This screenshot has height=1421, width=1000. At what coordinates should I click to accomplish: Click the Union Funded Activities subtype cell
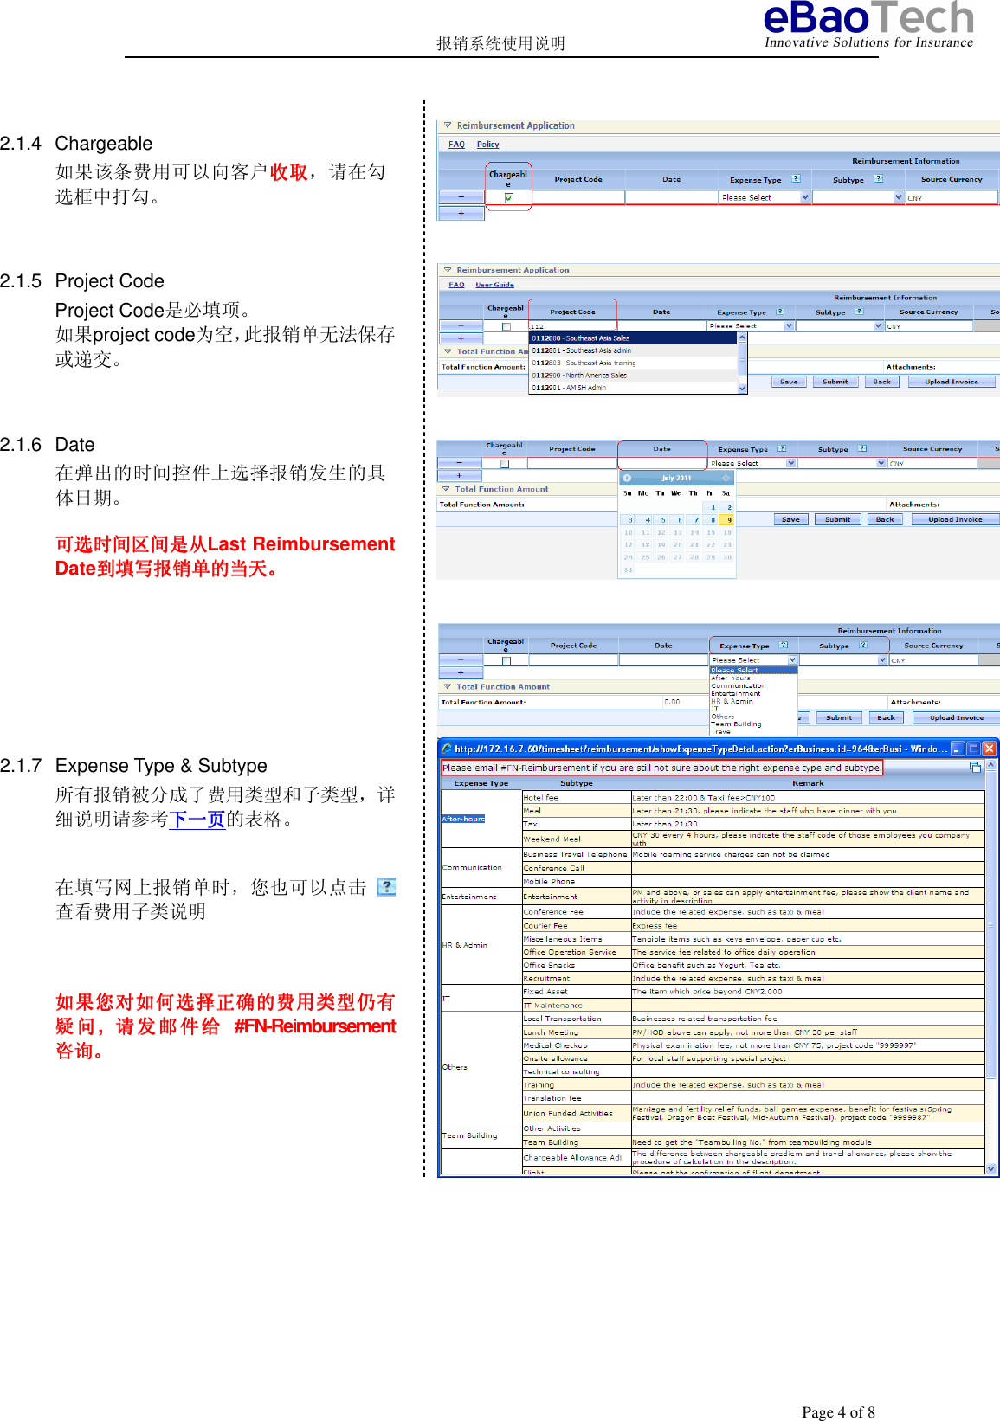click(x=576, y=1113)
